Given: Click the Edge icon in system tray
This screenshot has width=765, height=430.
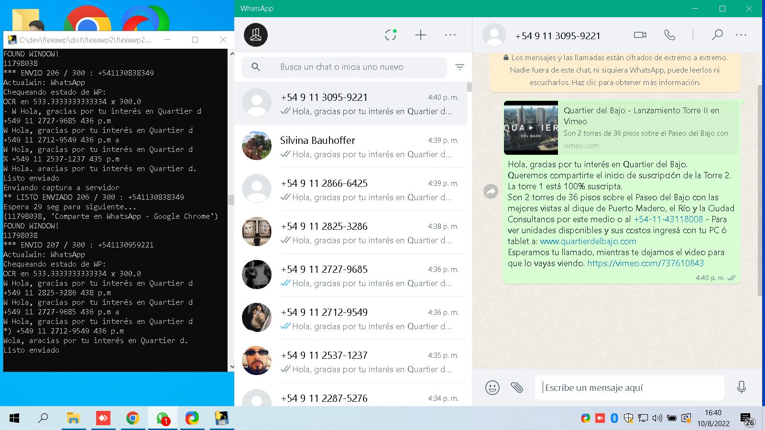Looking at the screenshot, I should click(585, 419).
